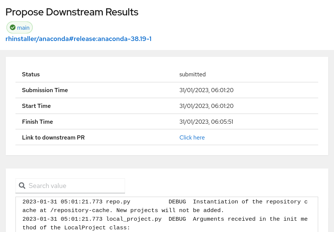334x232 pixels.
Task: Click the "Propose Downstream Results" page heading
Action: (x=72, y=12)
